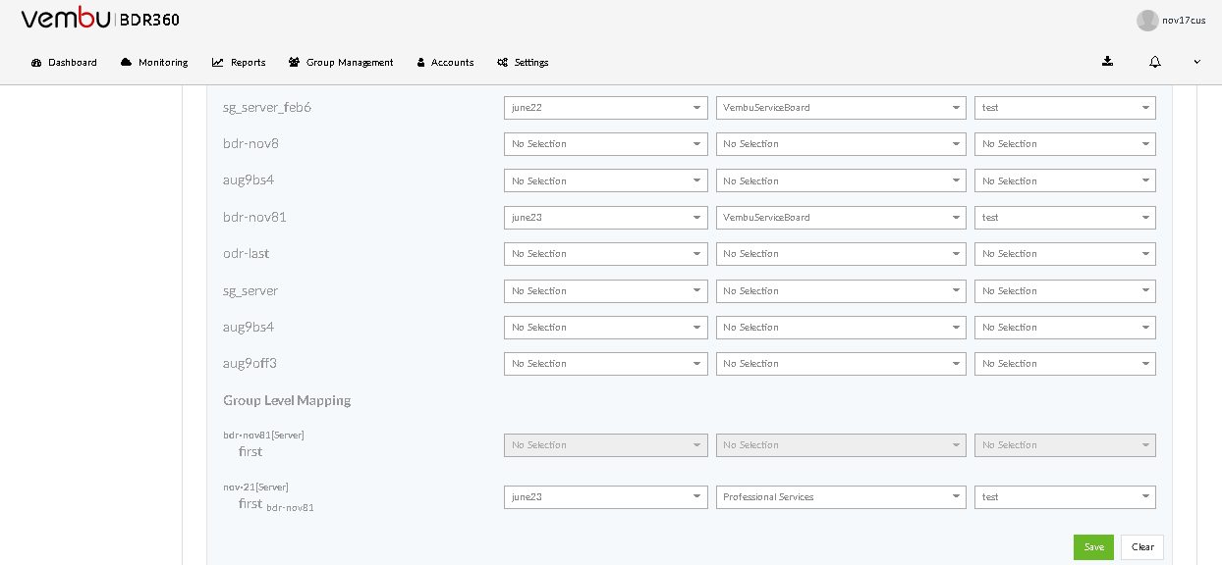Click the Vembu BDR360 logo

pyautogui.click(x=100, y=19)
